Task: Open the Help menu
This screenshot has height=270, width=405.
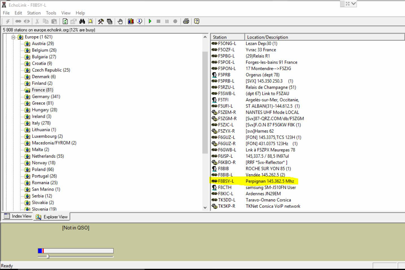Action: [80, 13]
